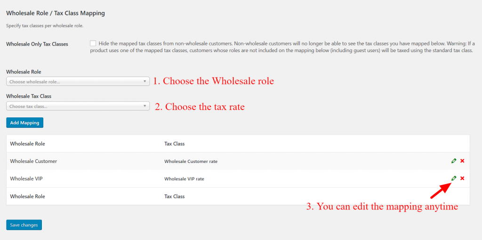Click the Tax Class footer column label
This screenshot has height=240, width=482.
pos(174,196)
